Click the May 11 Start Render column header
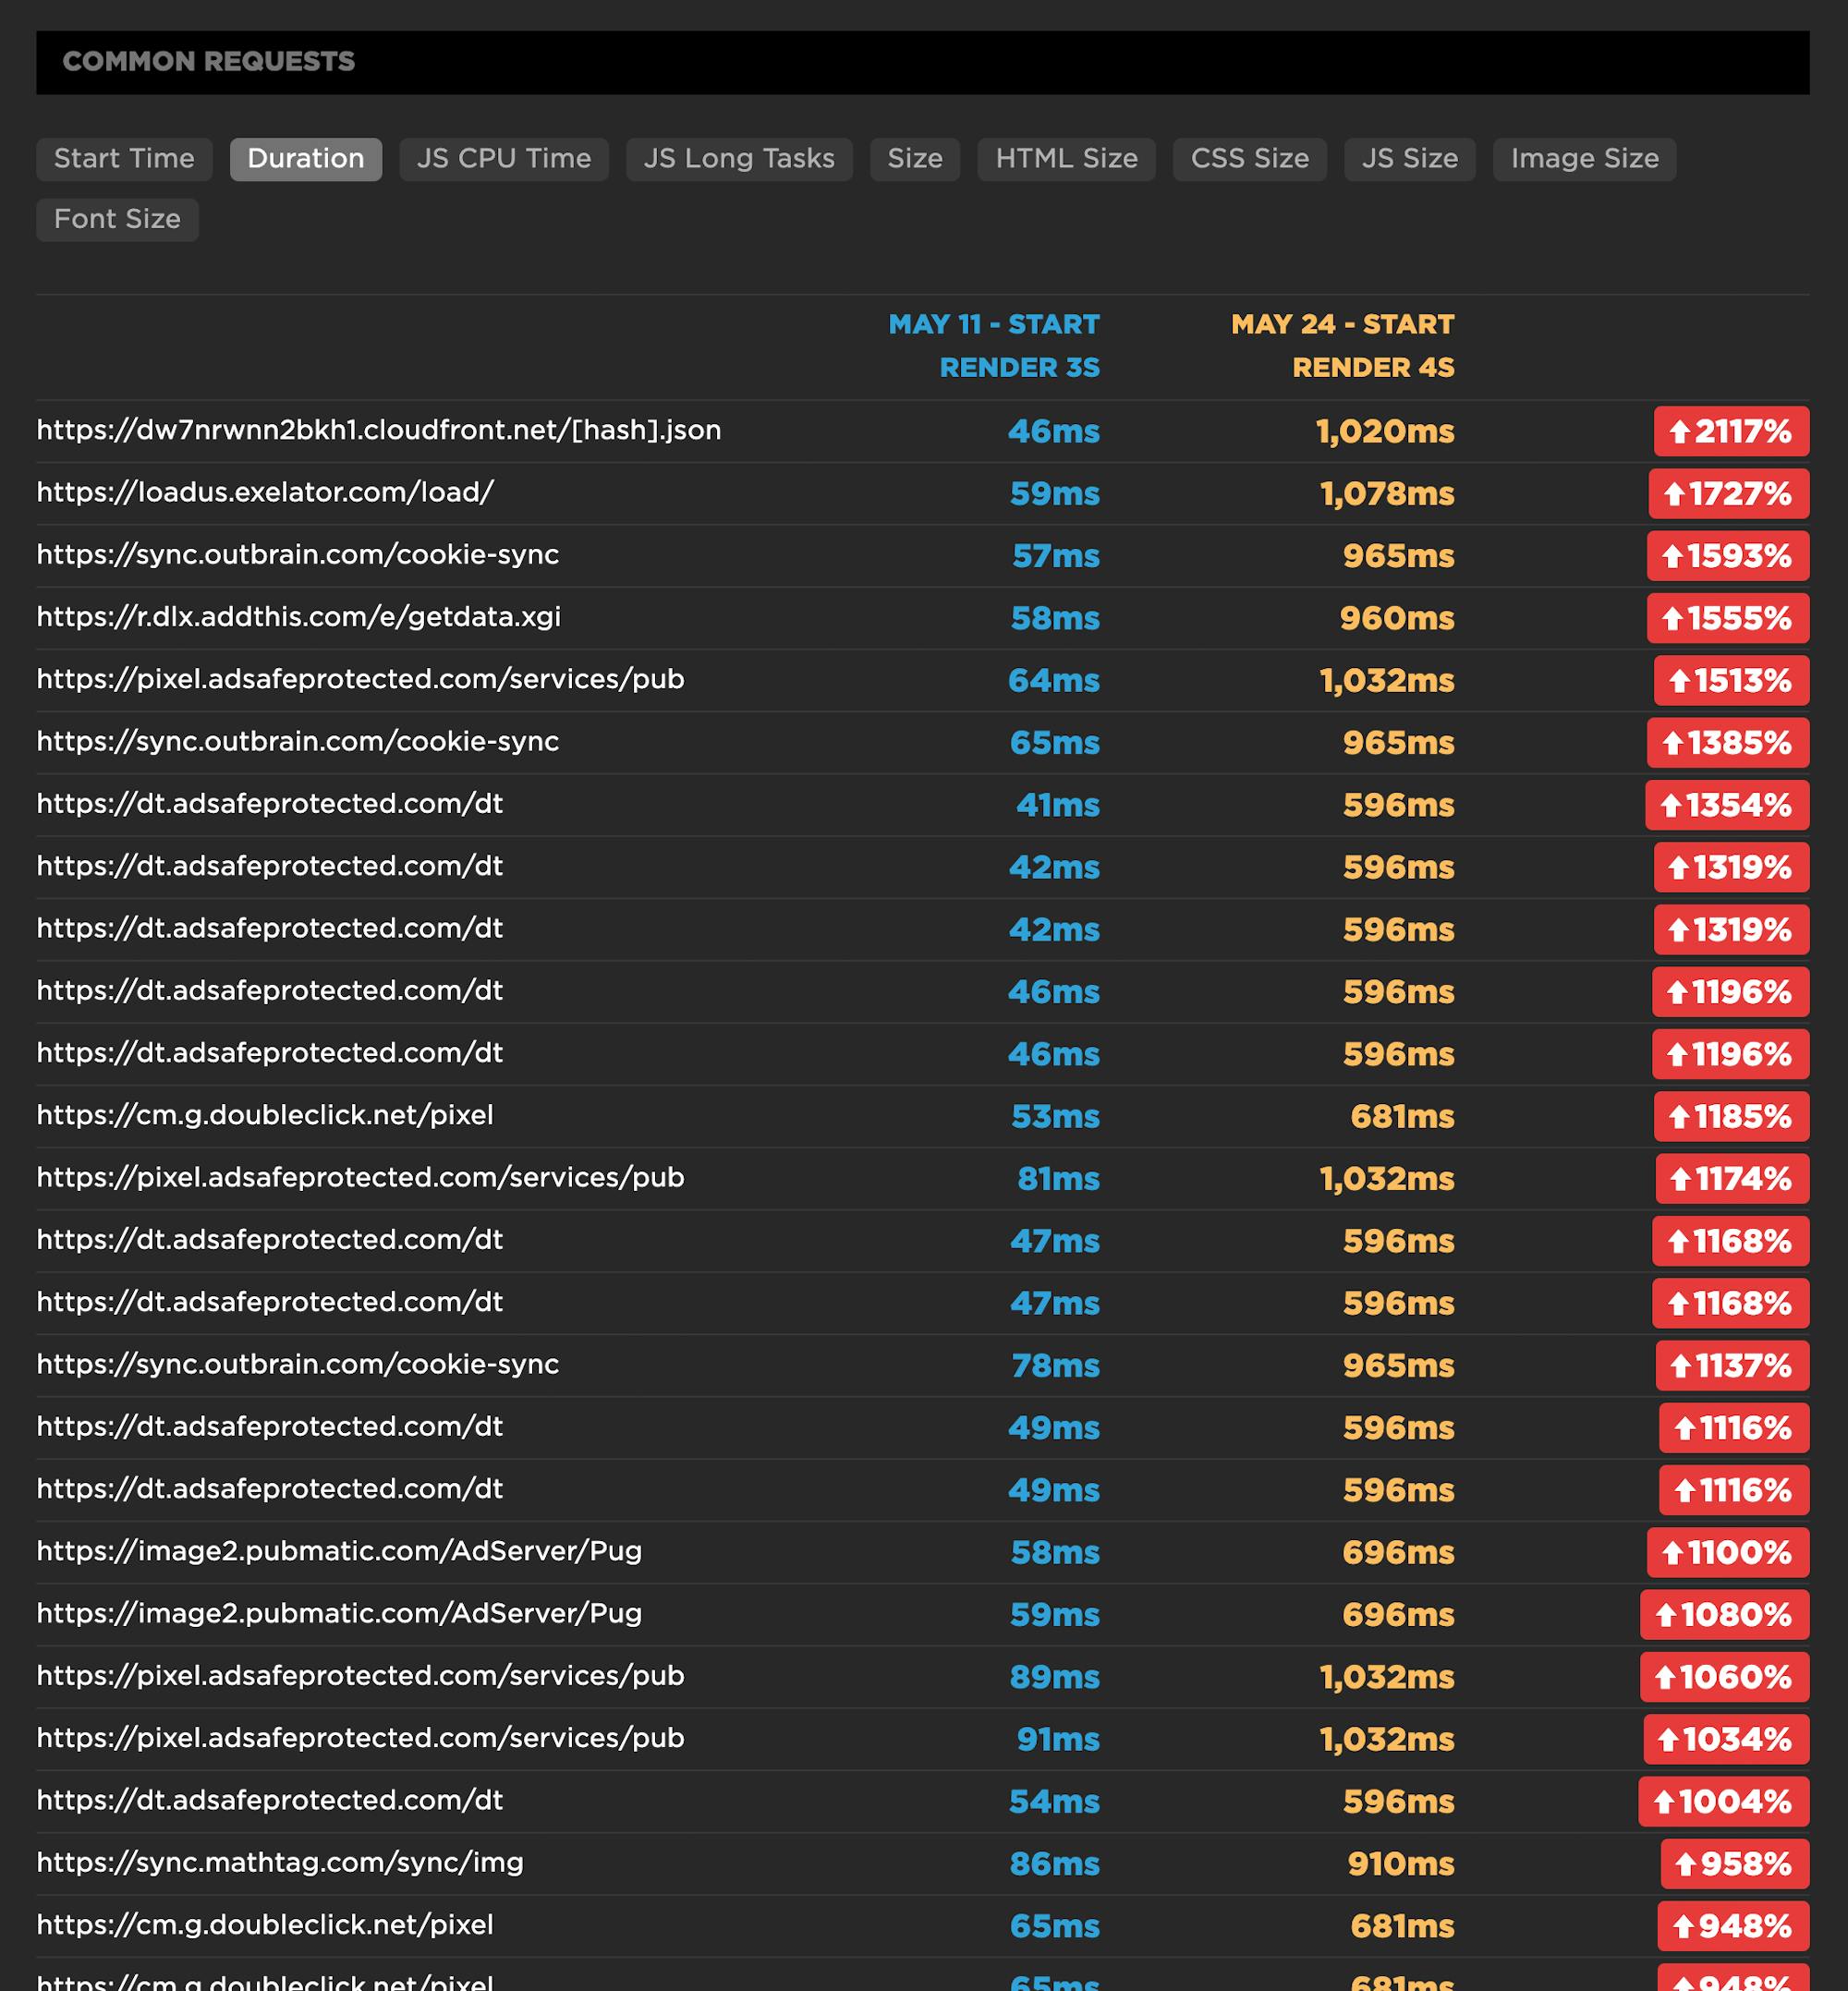The height and width of the screenshot is (1991, 1848). (x=994, y=346)
